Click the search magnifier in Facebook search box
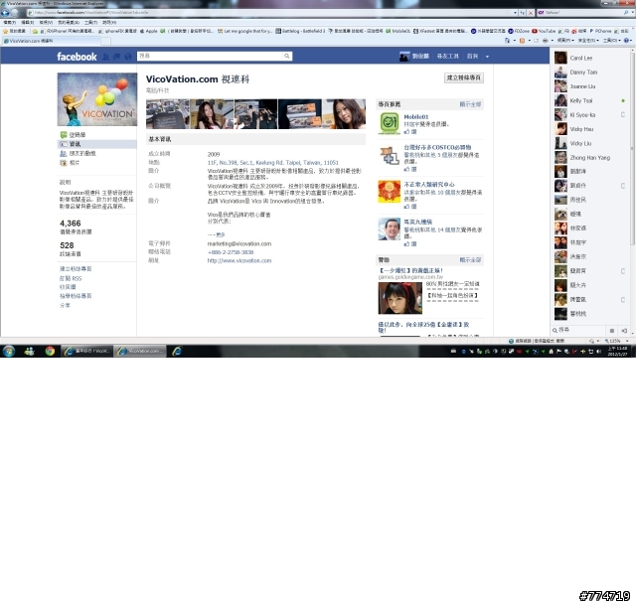 tap(287, 56)
